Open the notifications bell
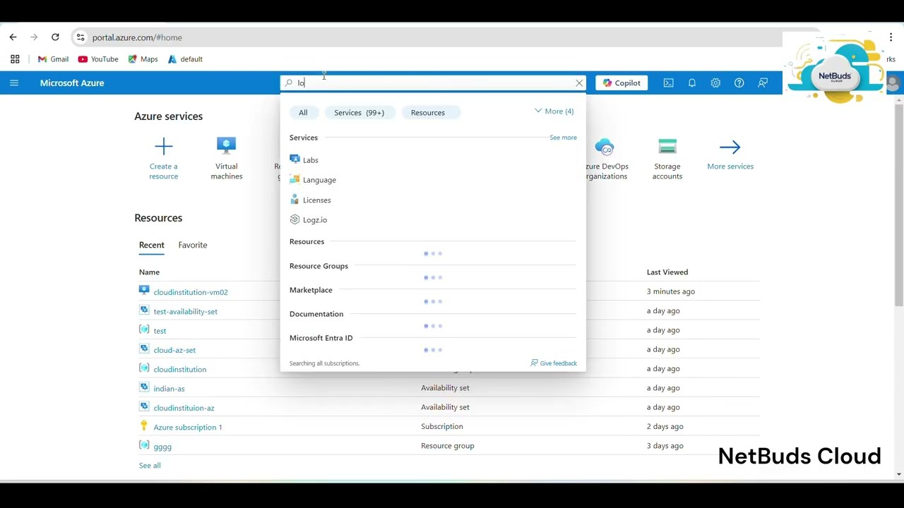The image size is (904, 508). pos(692,83)
